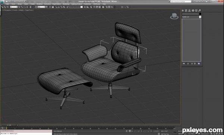Activate Select and Manipulate tool
The width and height of the screenshot is (224, 135).
pyautogui.click(x=50, y=7)
